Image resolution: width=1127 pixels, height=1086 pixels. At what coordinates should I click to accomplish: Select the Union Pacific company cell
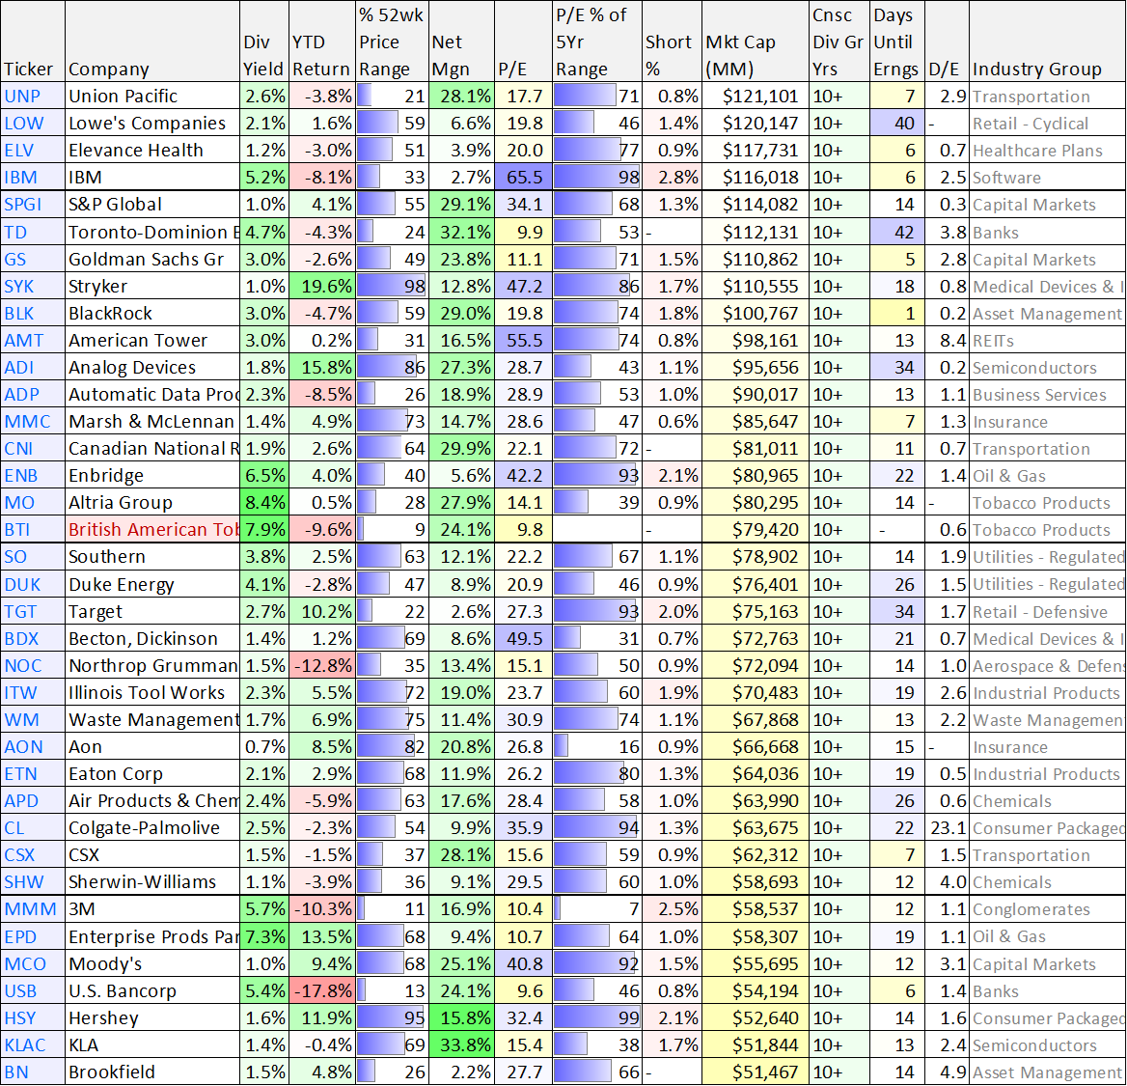152,97
